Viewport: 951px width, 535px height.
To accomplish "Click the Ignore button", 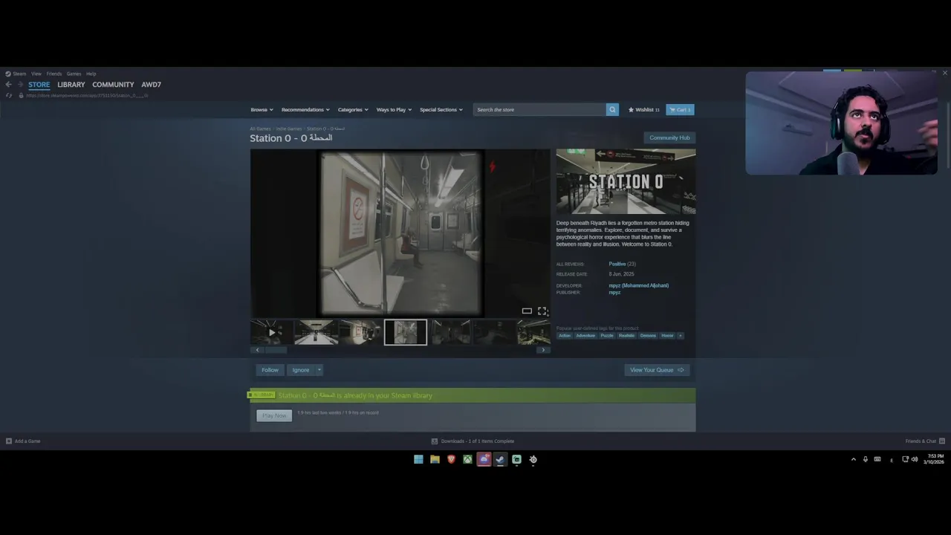I will click(301, 370).
